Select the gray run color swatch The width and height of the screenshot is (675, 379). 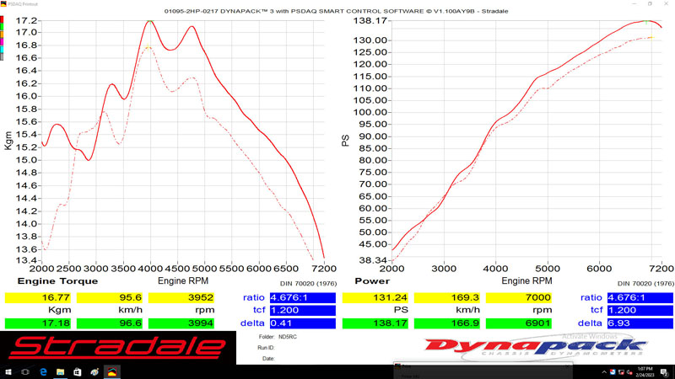[x=2, y=56]
